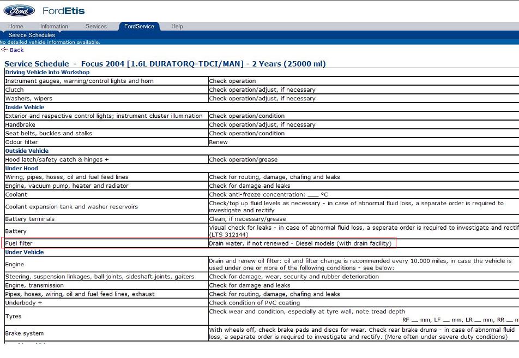Click the small arrow icon beside Back
This screenshot has width=519, height=358.
(4, 50)
